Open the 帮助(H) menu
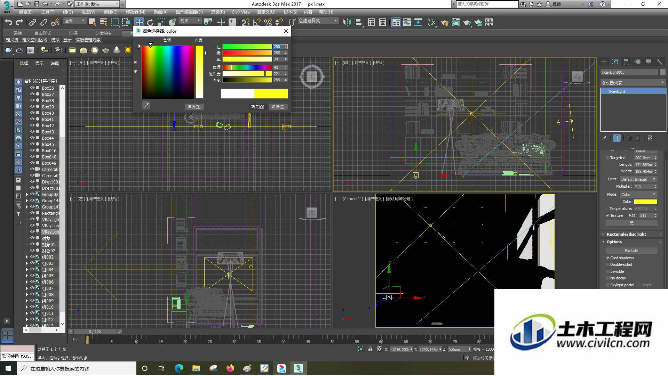668x376 pixels. [x=326, y=12]
